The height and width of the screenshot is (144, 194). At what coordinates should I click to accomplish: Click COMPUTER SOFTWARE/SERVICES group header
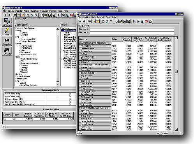click(x=95, y=65)
